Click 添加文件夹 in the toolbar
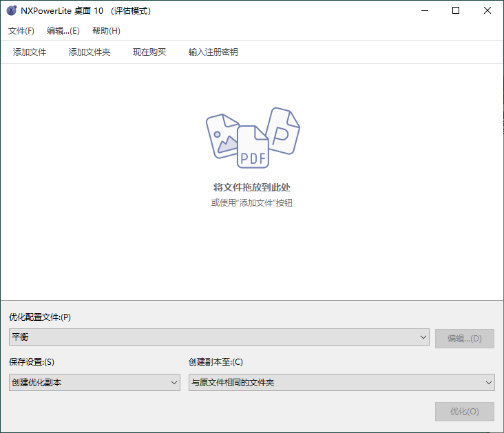Image resolution: width=504 pixels, height=433 pixels. coord(90,52)
